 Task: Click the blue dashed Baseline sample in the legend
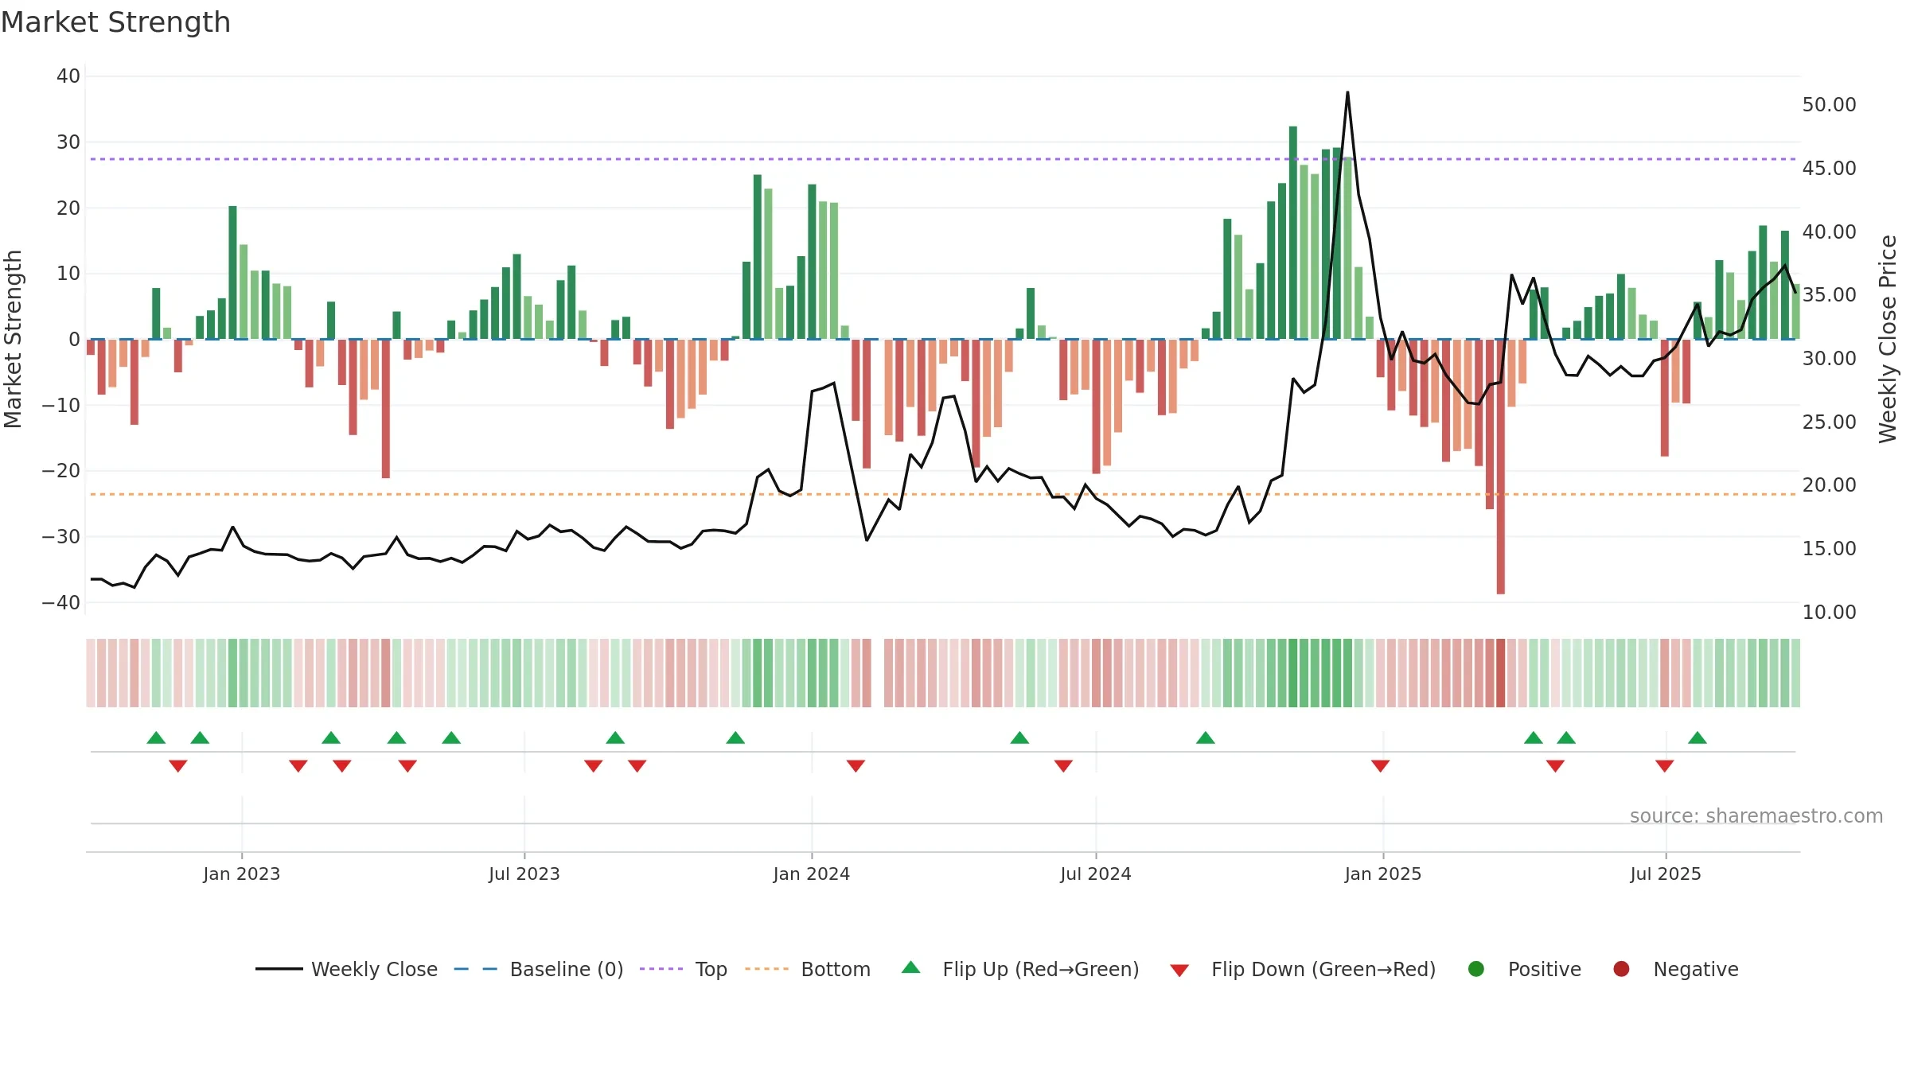[476, 969]
